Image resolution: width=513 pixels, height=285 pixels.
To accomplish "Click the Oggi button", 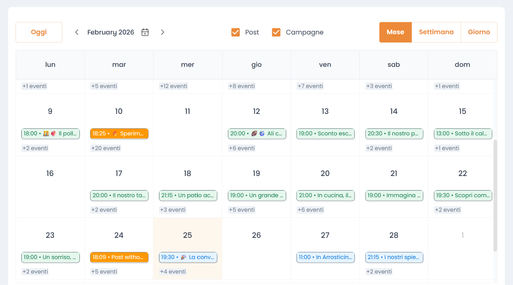I will [39, 32].
